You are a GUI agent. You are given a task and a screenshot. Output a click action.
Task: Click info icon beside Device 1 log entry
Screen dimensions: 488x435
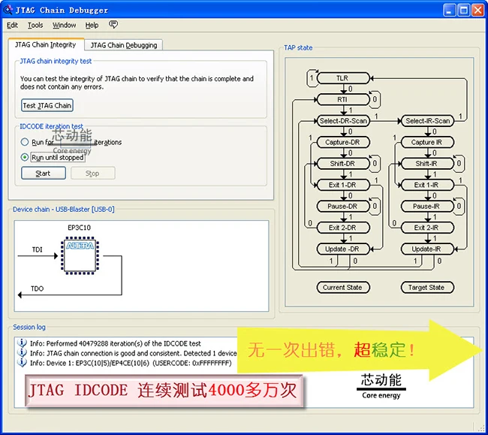22,362
